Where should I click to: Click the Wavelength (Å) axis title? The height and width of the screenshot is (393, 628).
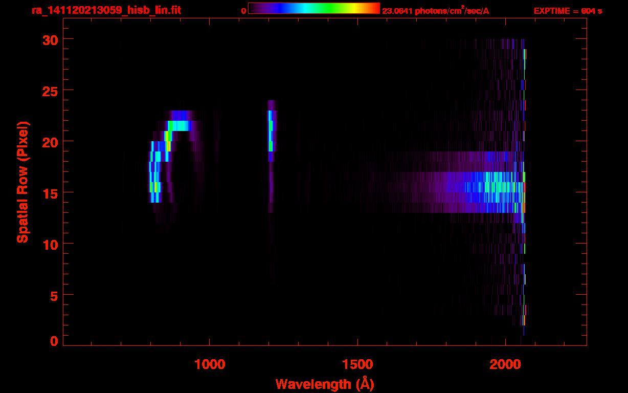click(x=325, y=384)
